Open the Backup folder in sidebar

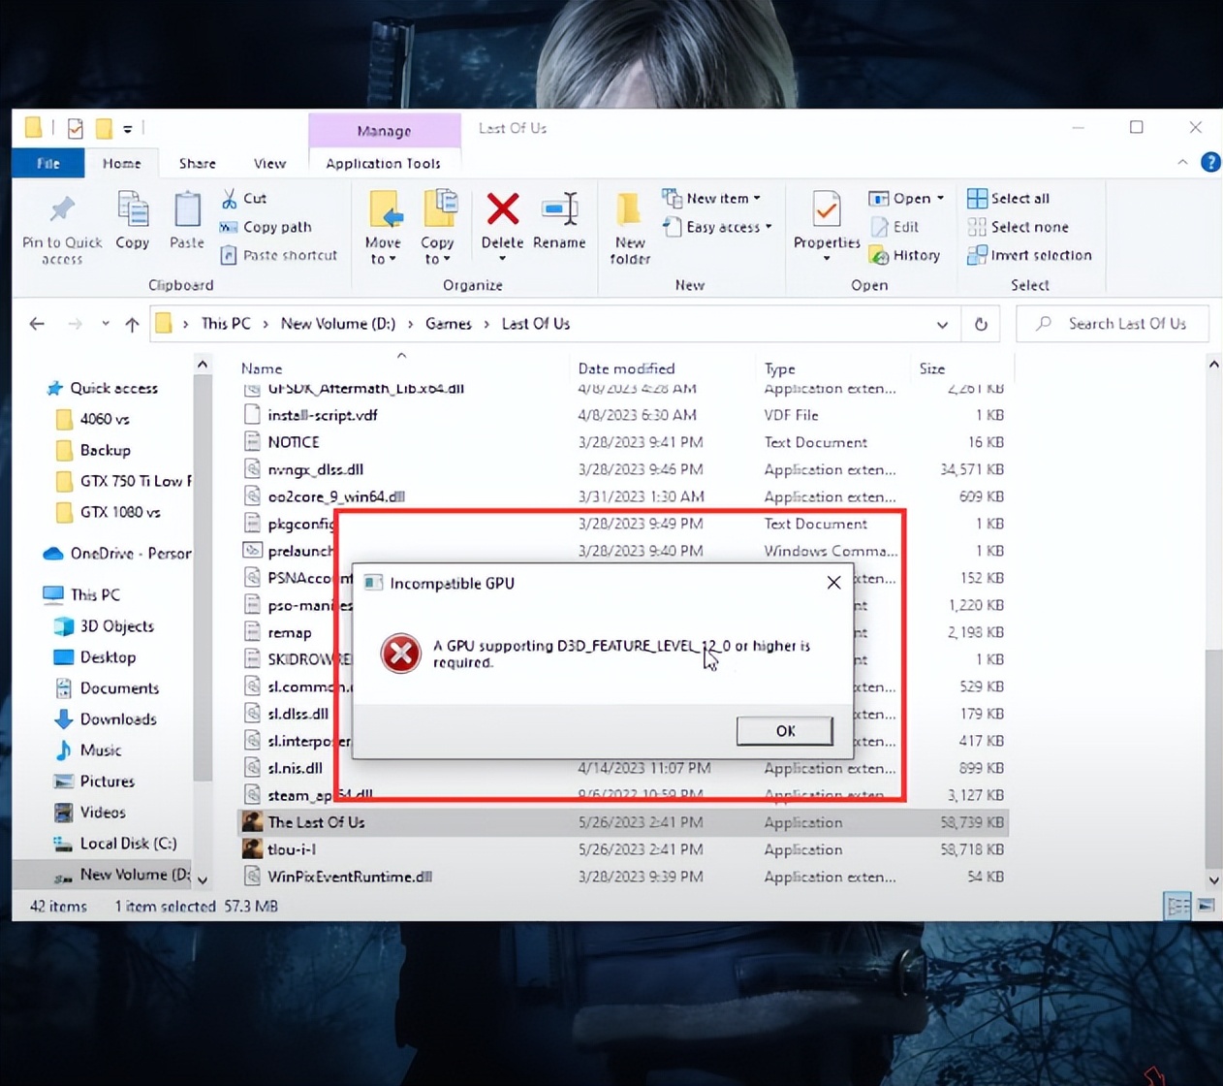(x=93, y=450)
